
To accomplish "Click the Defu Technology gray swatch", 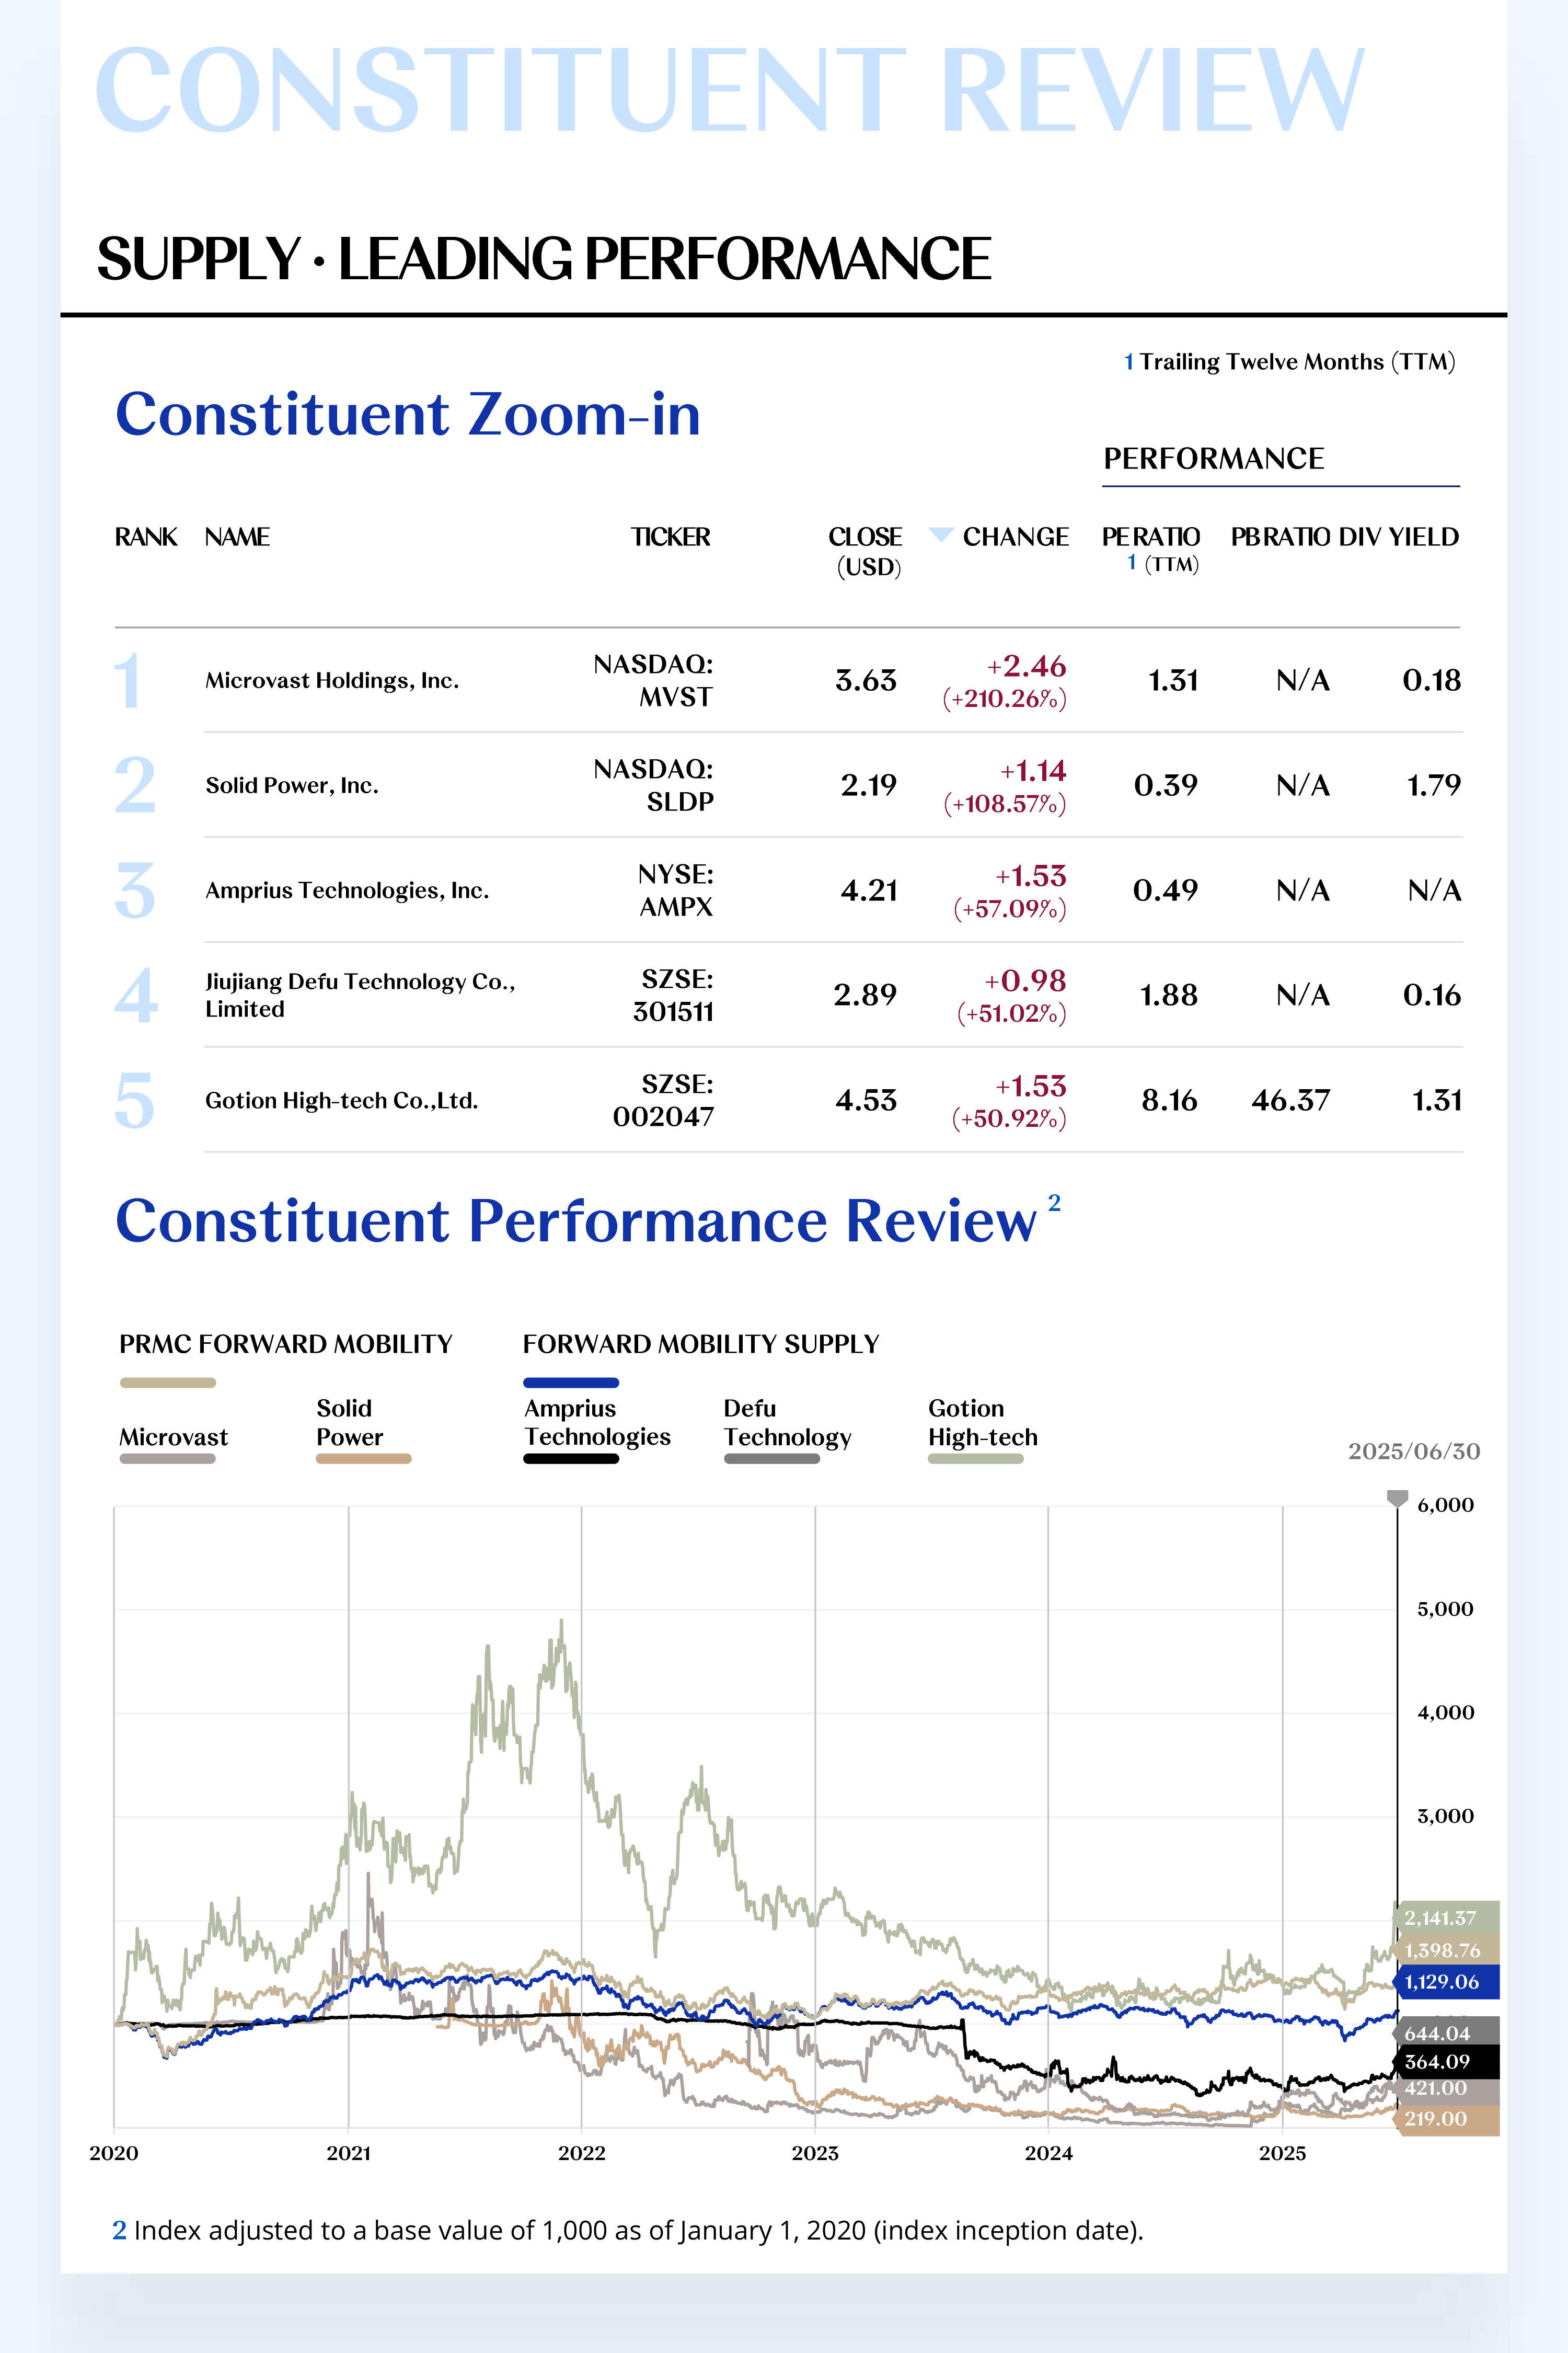I will click(771, 1459).
